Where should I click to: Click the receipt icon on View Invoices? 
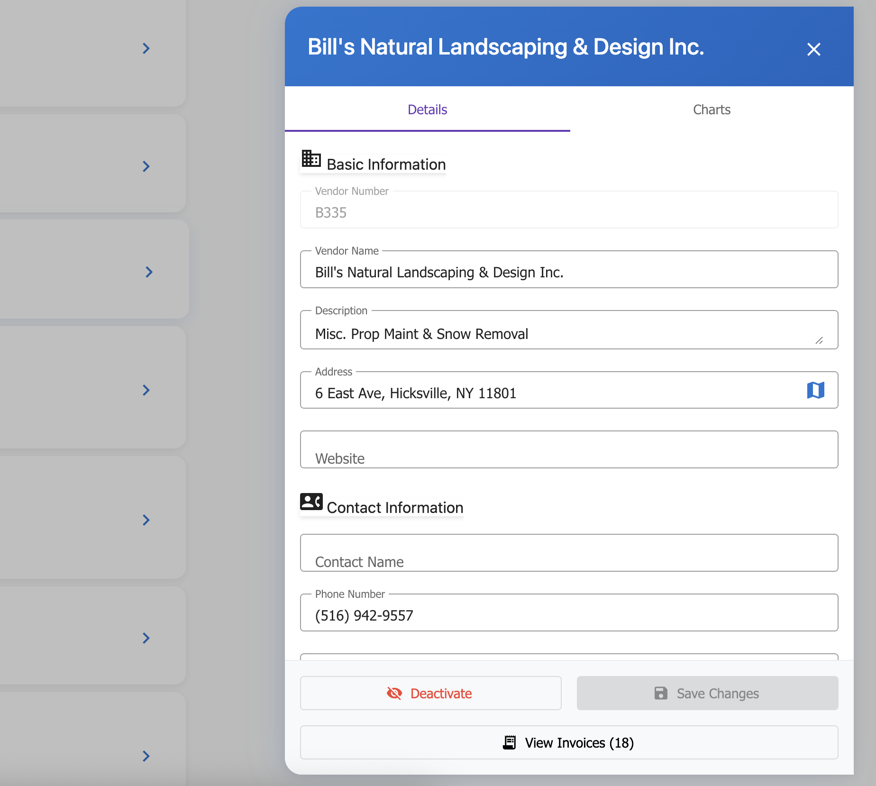pyautogui.click(x=509, y=742)
